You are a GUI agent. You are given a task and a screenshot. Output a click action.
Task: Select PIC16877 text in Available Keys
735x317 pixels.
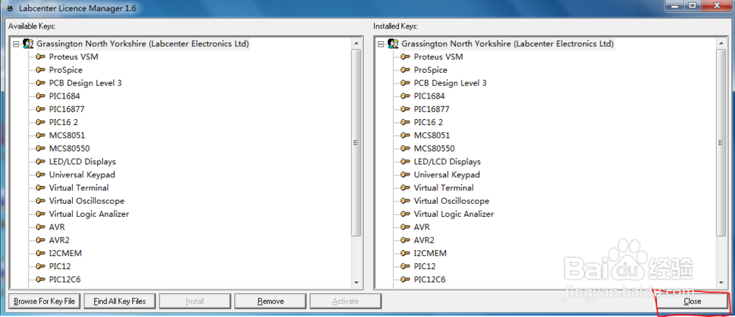67,110
